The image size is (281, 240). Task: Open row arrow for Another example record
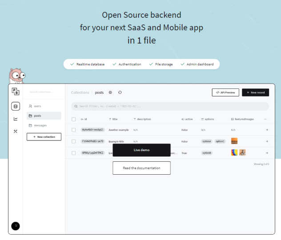click(x=267, y=130)
